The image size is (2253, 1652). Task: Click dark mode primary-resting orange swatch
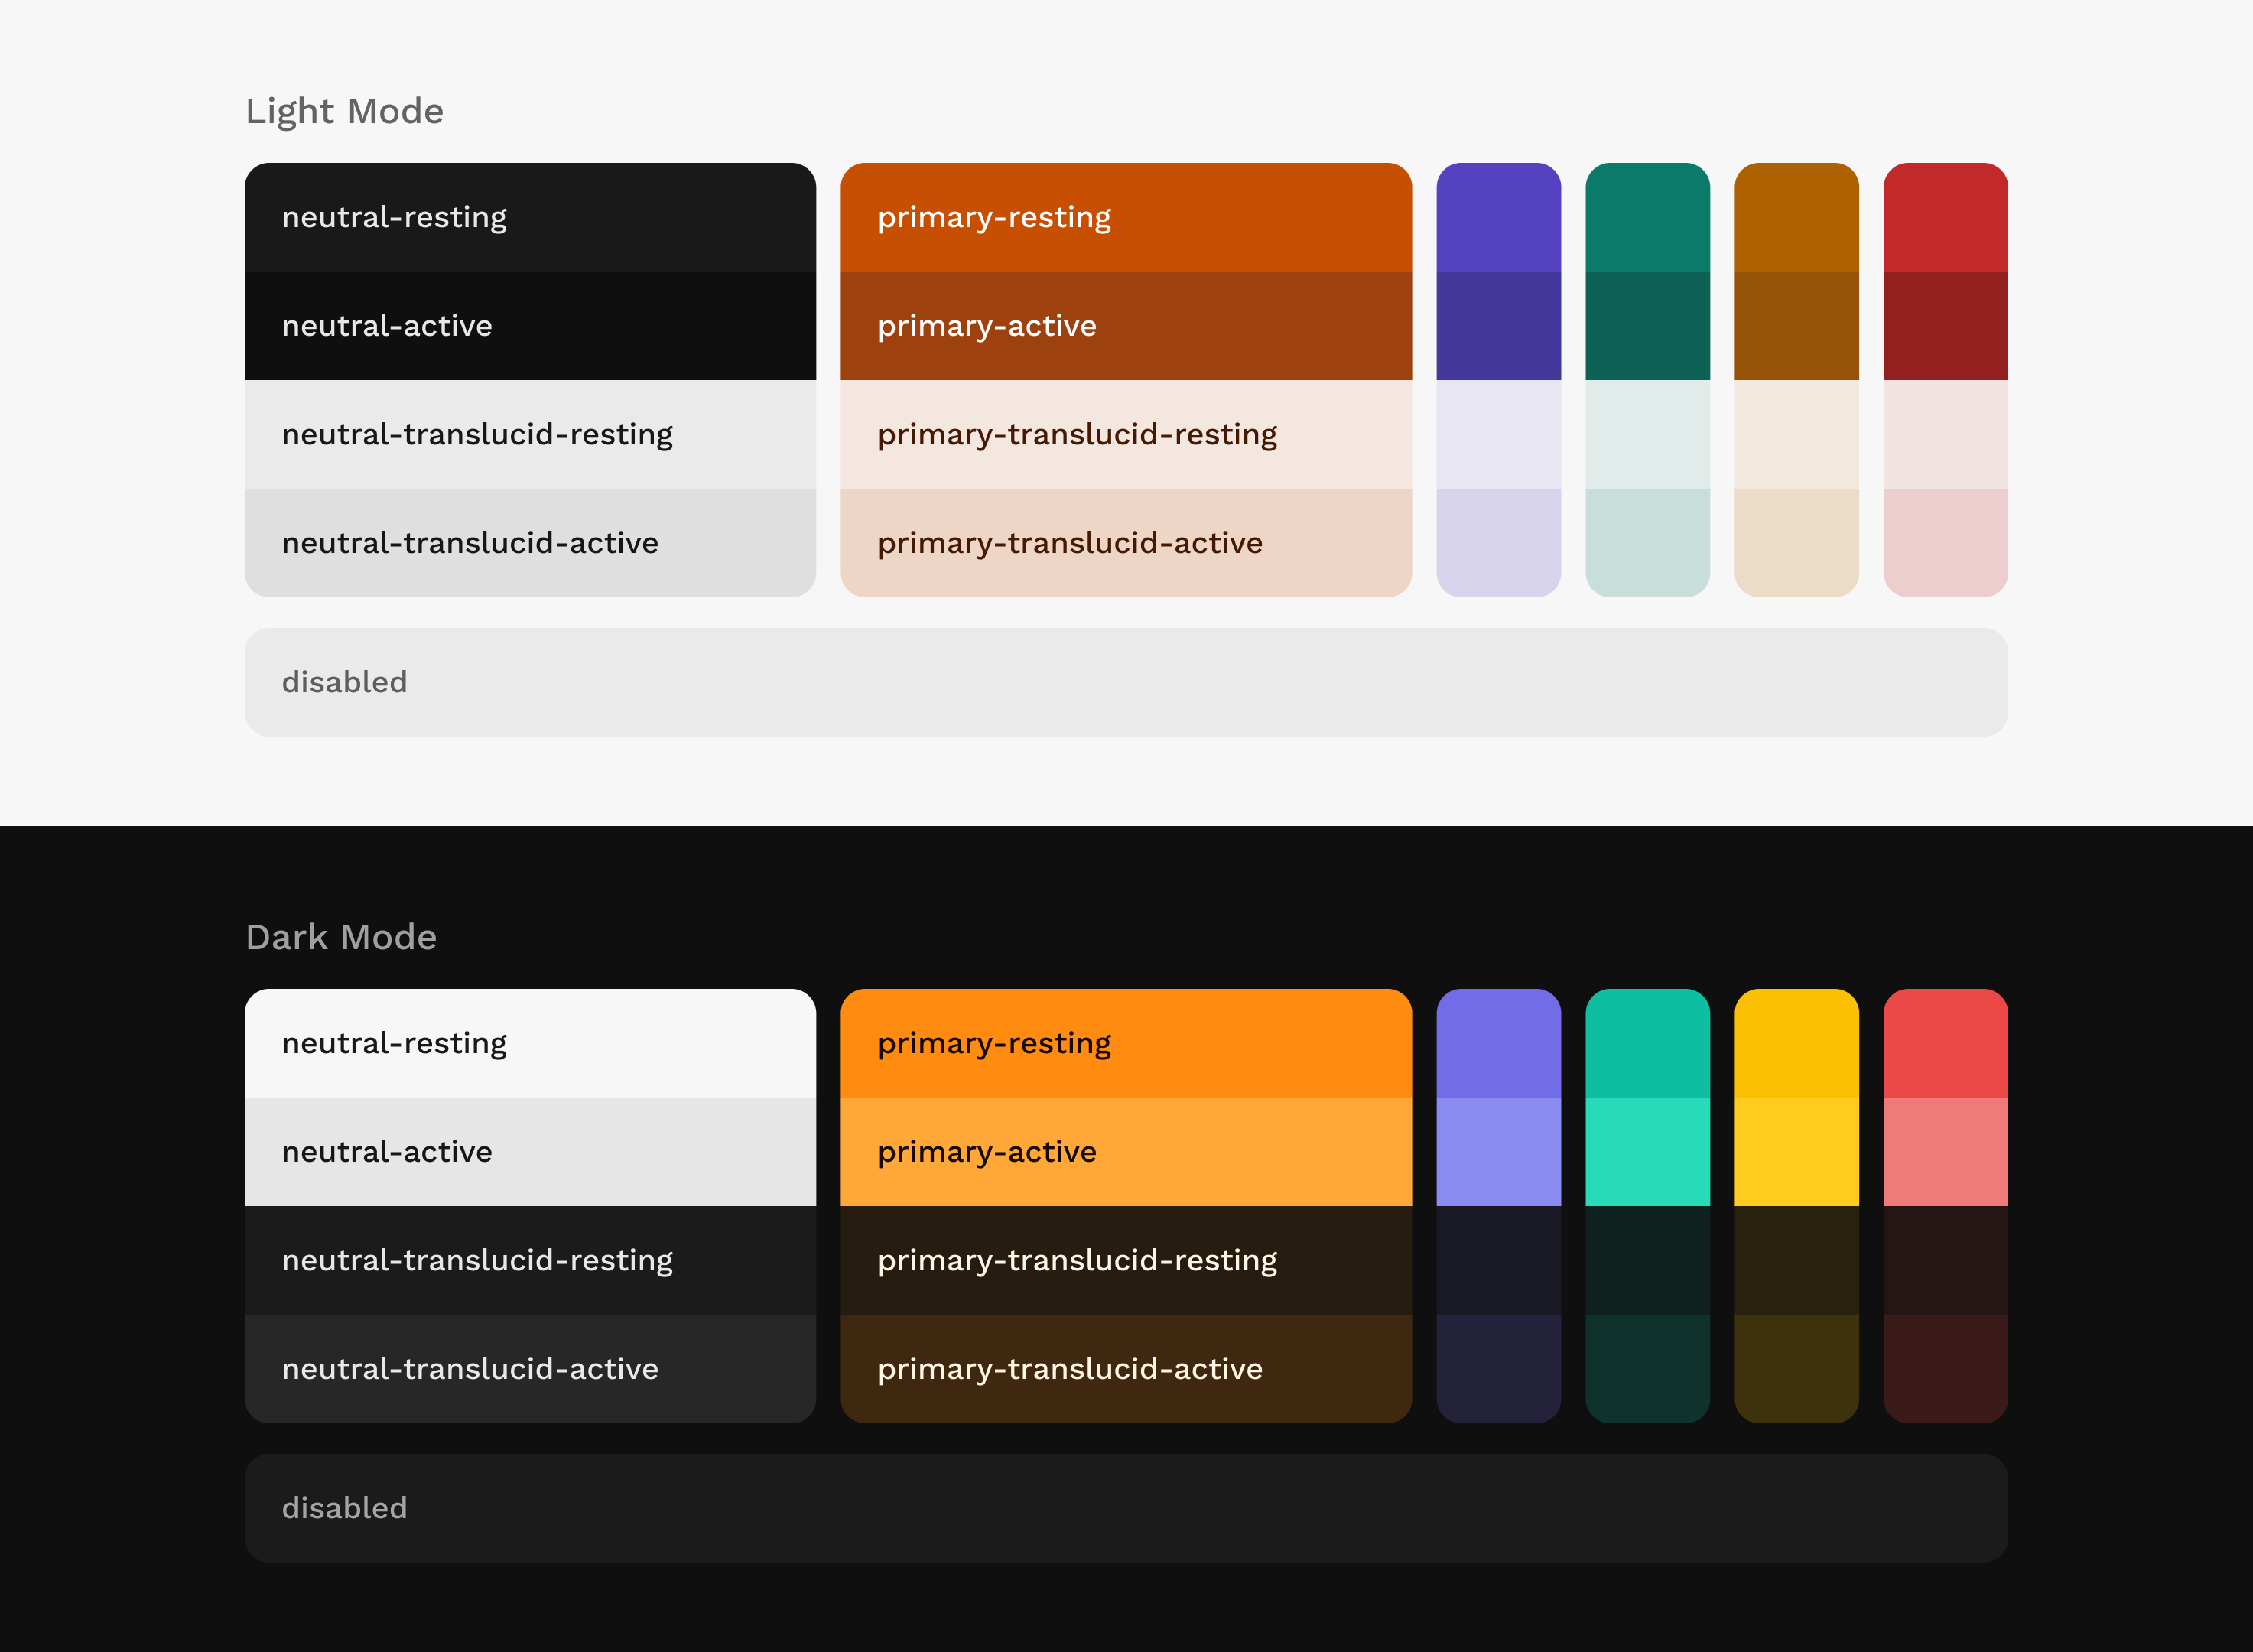[x=1126, y=1043]
